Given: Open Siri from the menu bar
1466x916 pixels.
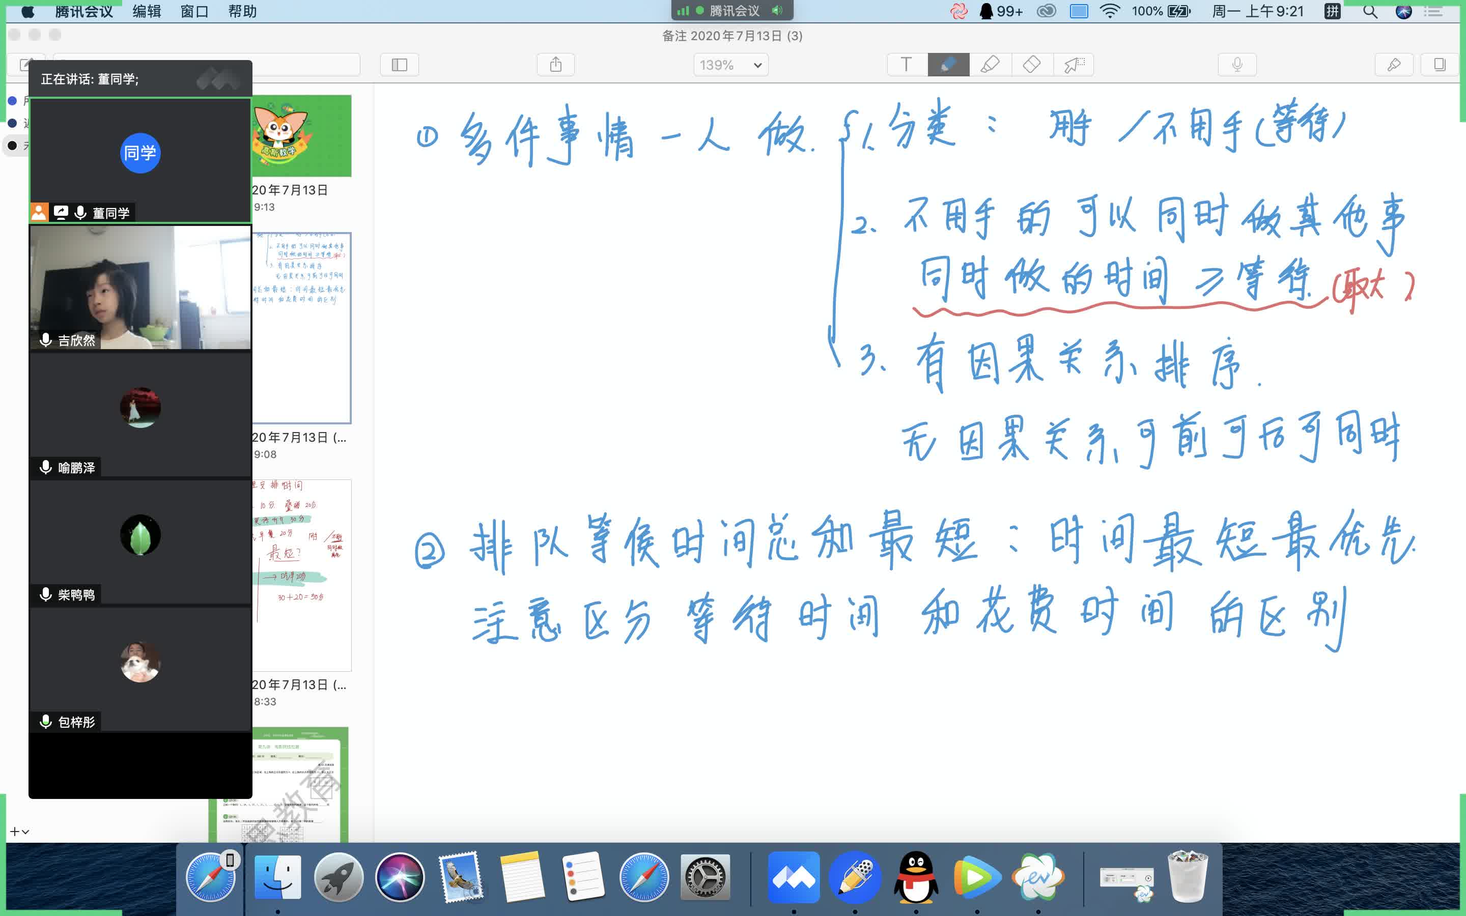Looking at the screenshot, I should coord(1403,11).
